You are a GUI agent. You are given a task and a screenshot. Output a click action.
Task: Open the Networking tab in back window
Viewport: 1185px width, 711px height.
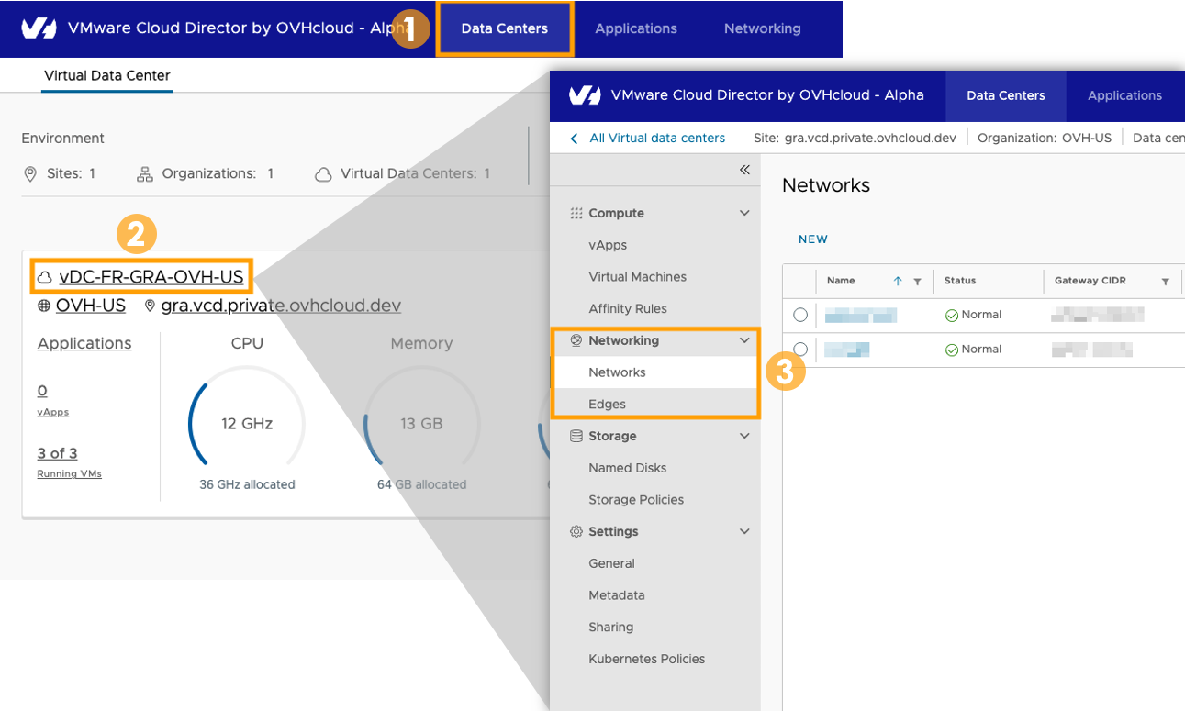coord(763,28)
